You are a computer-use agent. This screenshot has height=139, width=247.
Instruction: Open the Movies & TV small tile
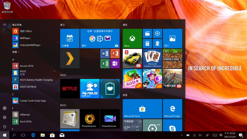tap(147, 33)
